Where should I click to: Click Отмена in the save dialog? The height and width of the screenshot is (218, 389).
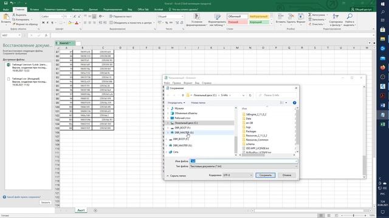point(286,175)
